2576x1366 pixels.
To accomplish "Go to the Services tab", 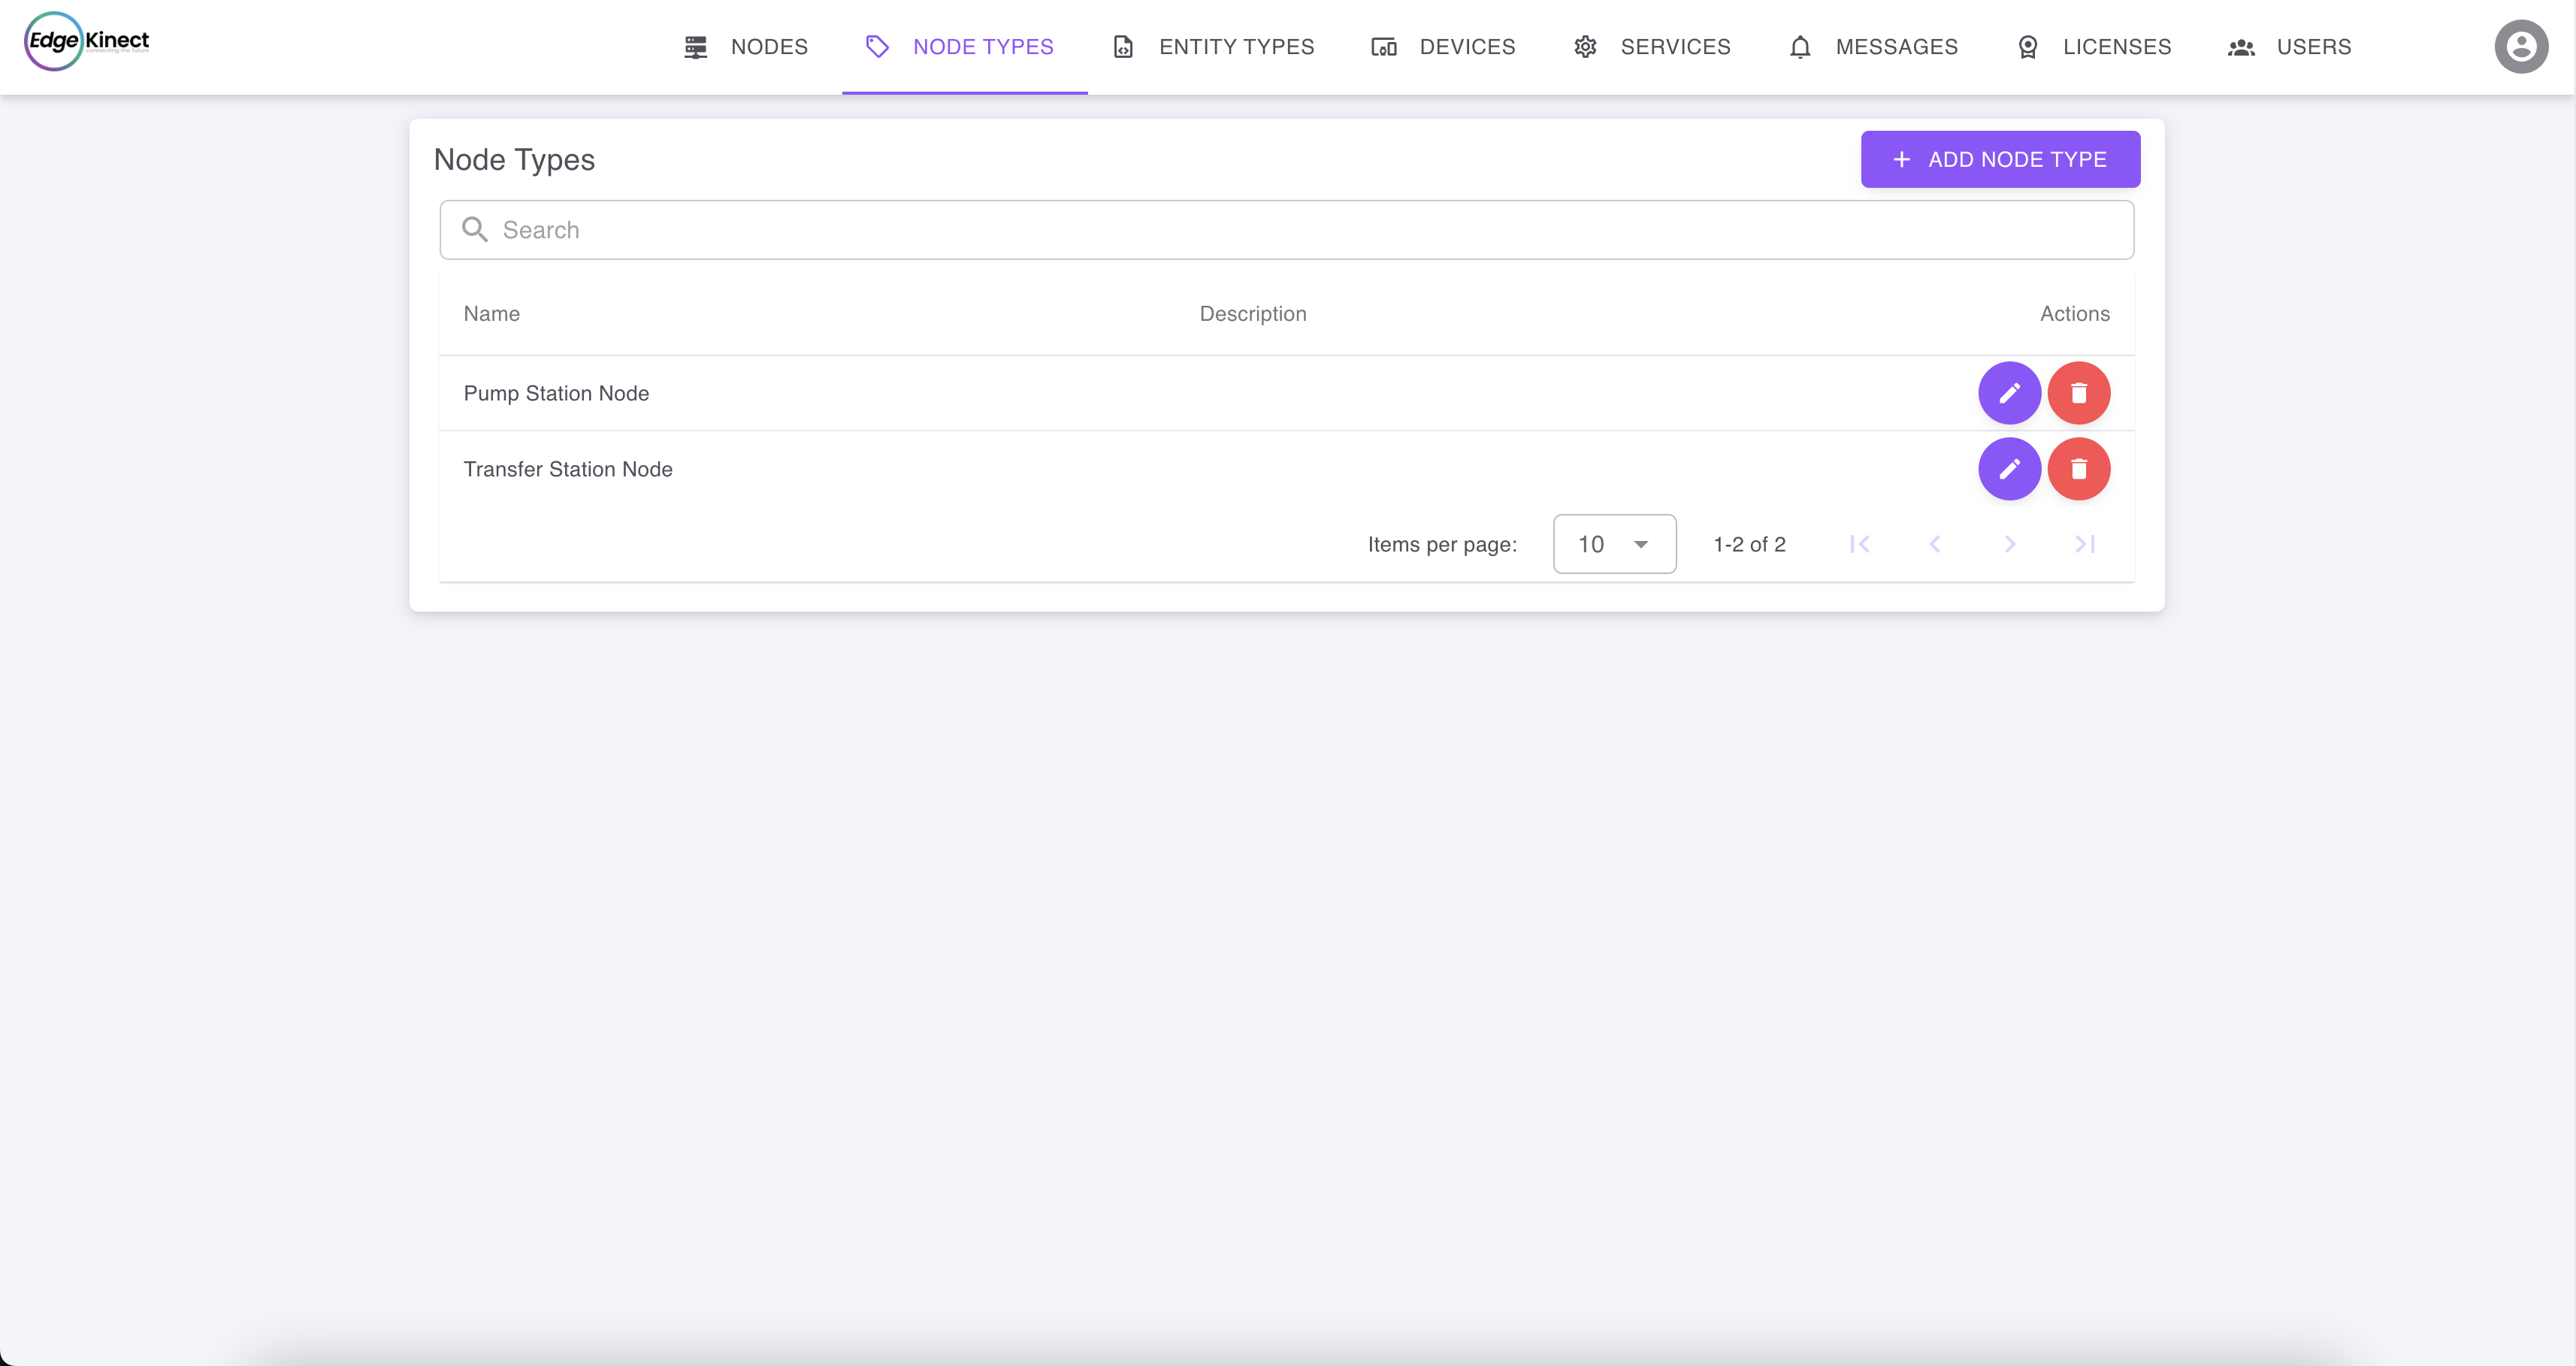I will coord(1652,47).
